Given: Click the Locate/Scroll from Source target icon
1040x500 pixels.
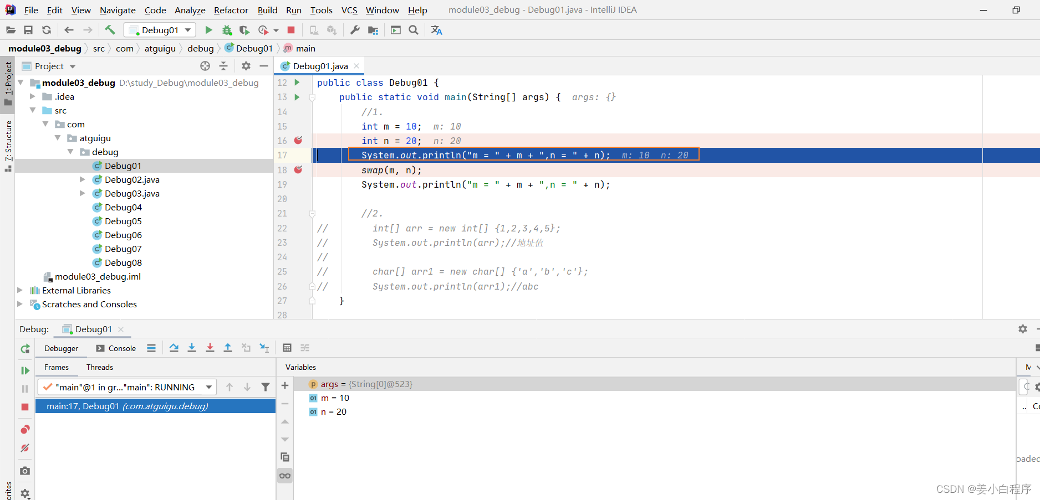Looking at the screenshot, I should (205, 66).
